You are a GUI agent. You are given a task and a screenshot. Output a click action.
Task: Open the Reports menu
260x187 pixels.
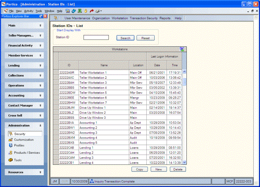[165, 18]
